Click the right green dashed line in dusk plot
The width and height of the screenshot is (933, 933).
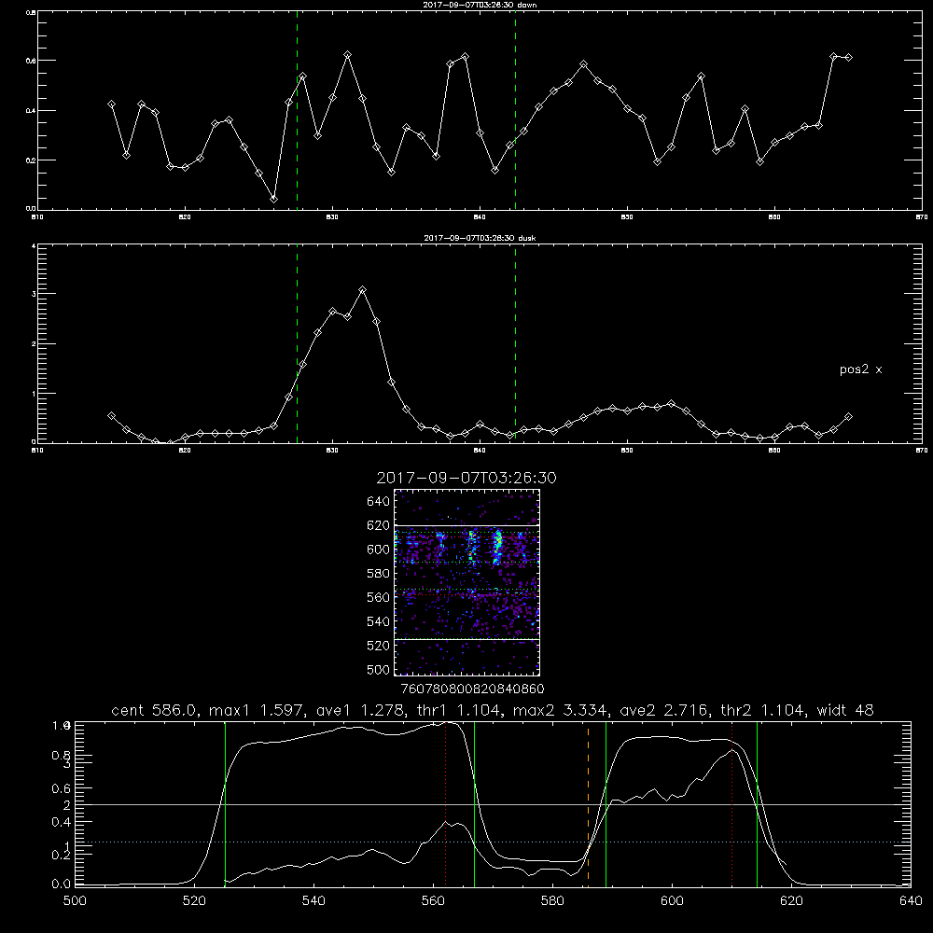pyautogui.click(x=515, y=343)
